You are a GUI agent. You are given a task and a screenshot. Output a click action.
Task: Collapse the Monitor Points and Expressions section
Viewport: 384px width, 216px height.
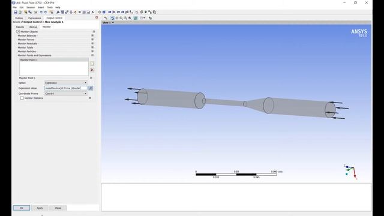[x=92, y=55]
